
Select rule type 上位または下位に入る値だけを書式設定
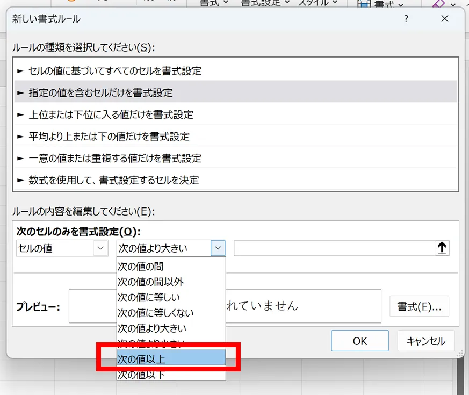click(111, 114)
